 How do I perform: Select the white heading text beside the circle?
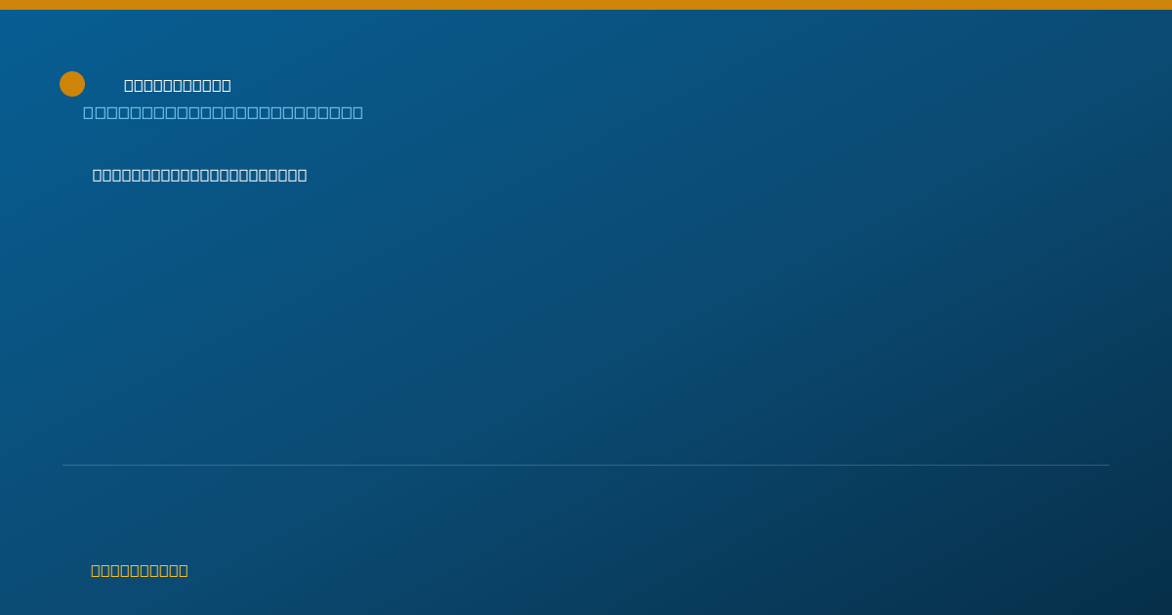click(x=178, y=86)
